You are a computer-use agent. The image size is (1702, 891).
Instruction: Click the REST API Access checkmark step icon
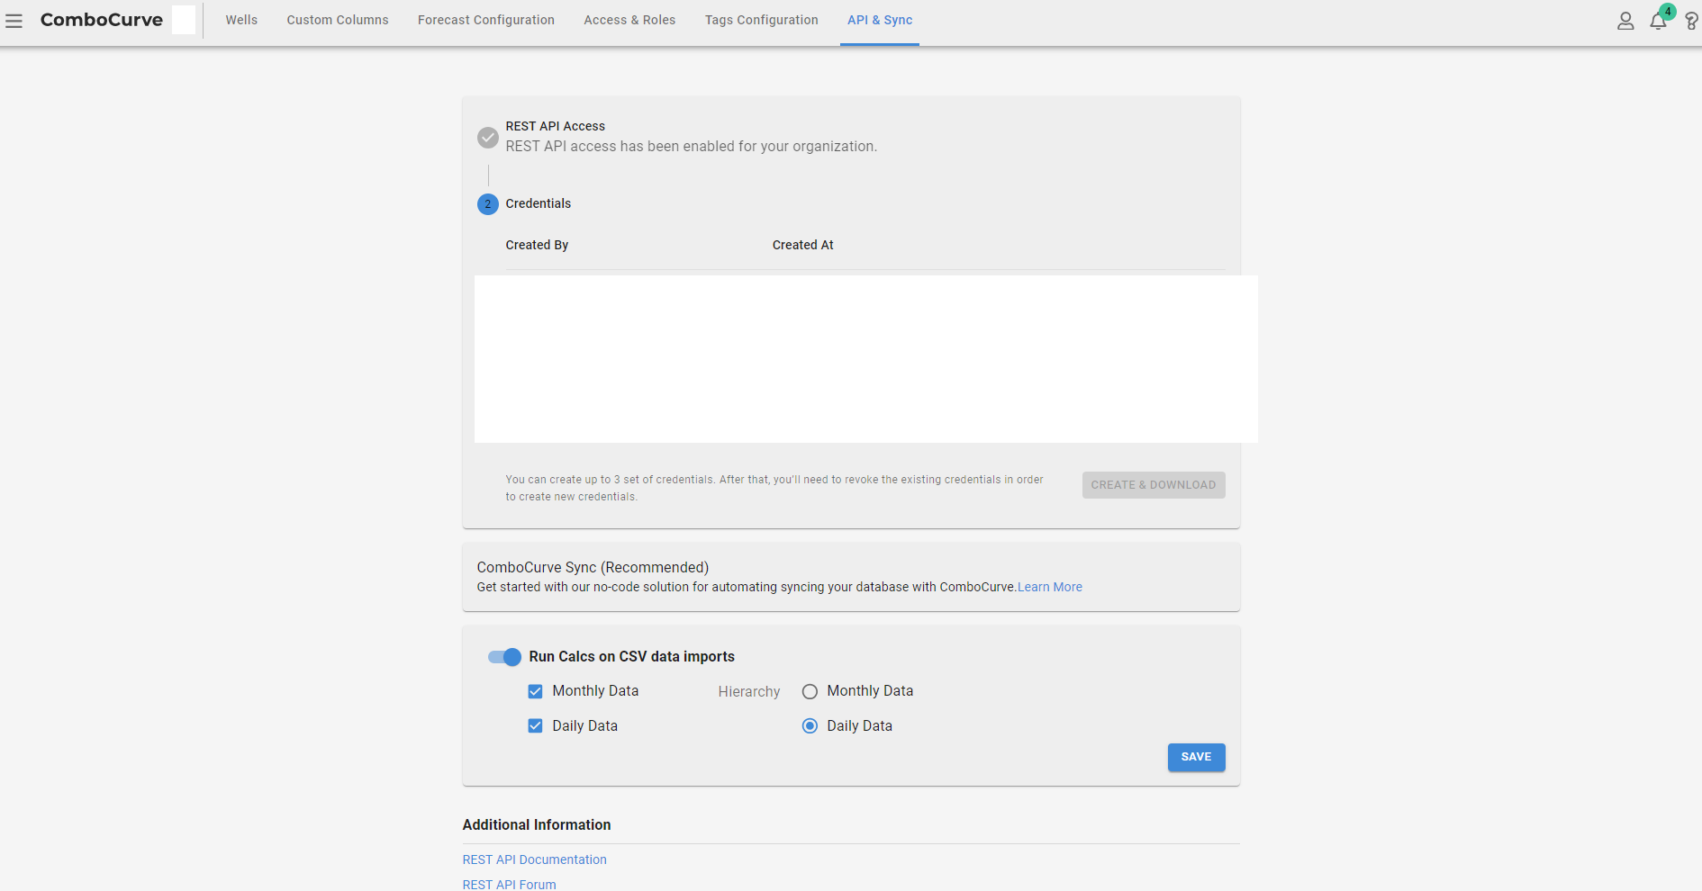point(488,138)
